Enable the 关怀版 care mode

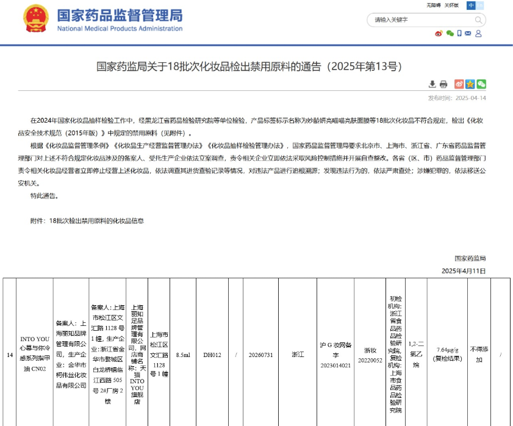[451, 5]
